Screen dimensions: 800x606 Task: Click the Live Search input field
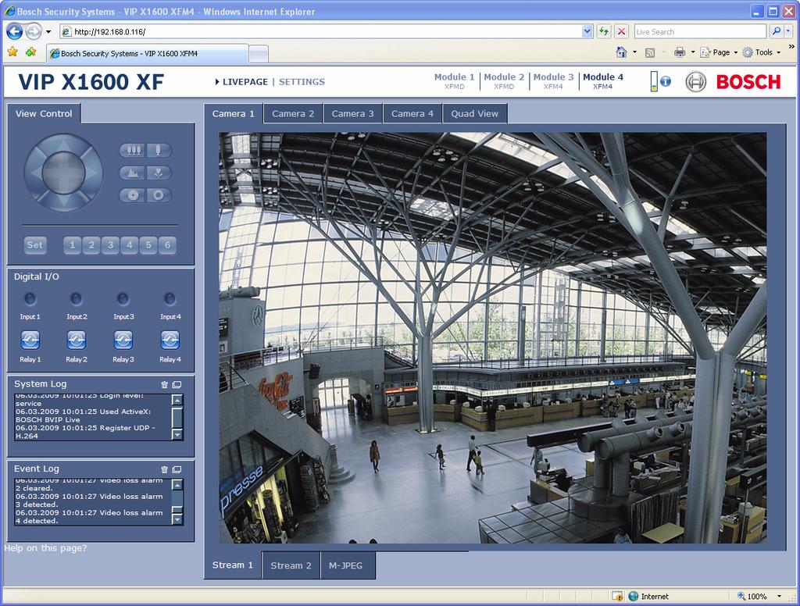coord(701,31)
